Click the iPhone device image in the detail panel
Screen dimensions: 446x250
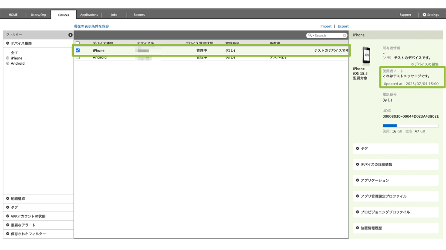366,55
